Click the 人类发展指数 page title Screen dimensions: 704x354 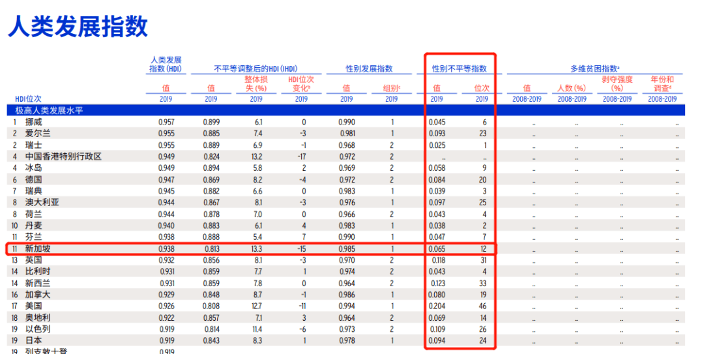coord(78,26)
